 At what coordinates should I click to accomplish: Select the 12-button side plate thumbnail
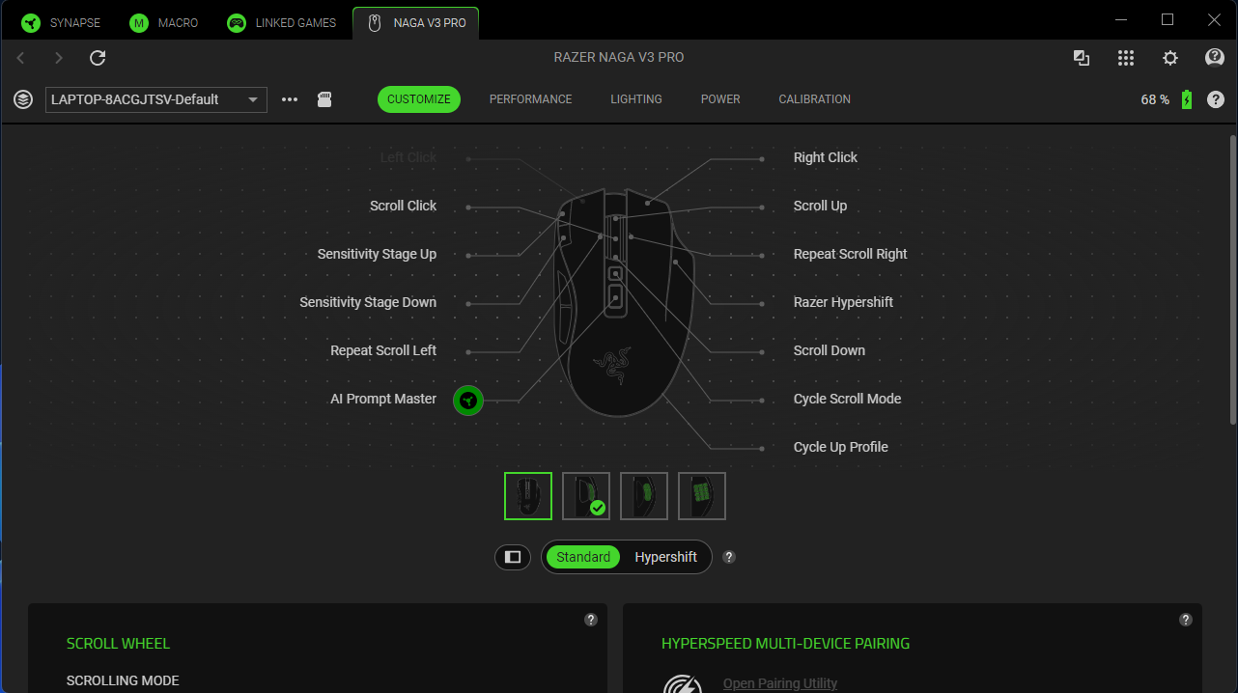(x=702, y=496)
